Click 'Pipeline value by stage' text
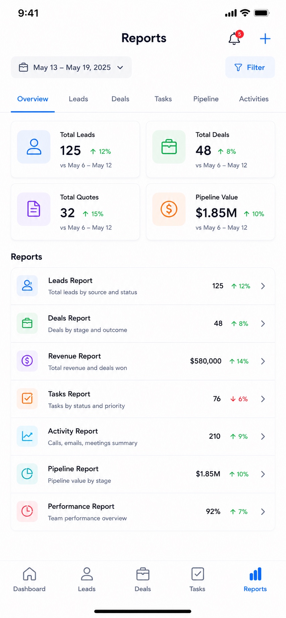The height and width of the screenshot is (618, 286). coord(79,481)
